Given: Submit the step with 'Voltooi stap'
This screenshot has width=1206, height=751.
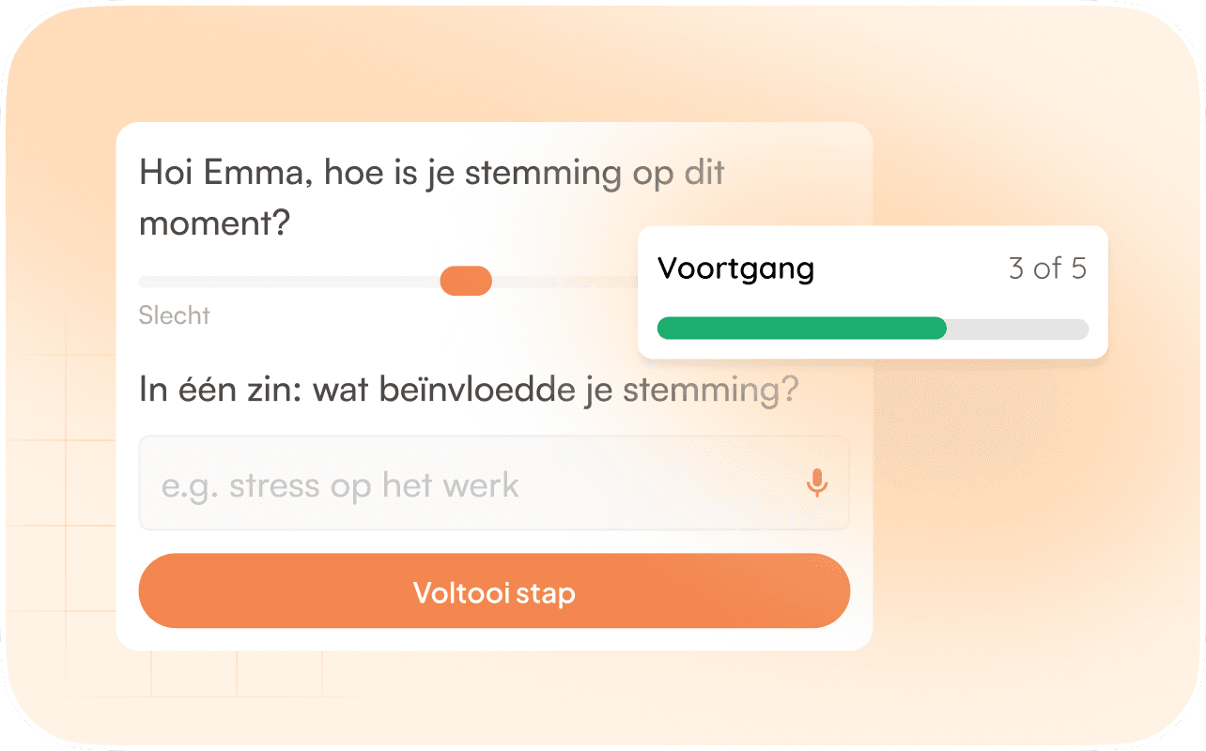Looking at the screenshot, I should pyautogui.click(x=494, y=591).
